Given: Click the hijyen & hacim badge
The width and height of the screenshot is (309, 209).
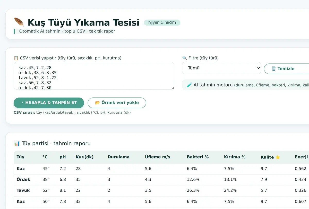Looking at the screenshot, I should [x=162, y=22].
